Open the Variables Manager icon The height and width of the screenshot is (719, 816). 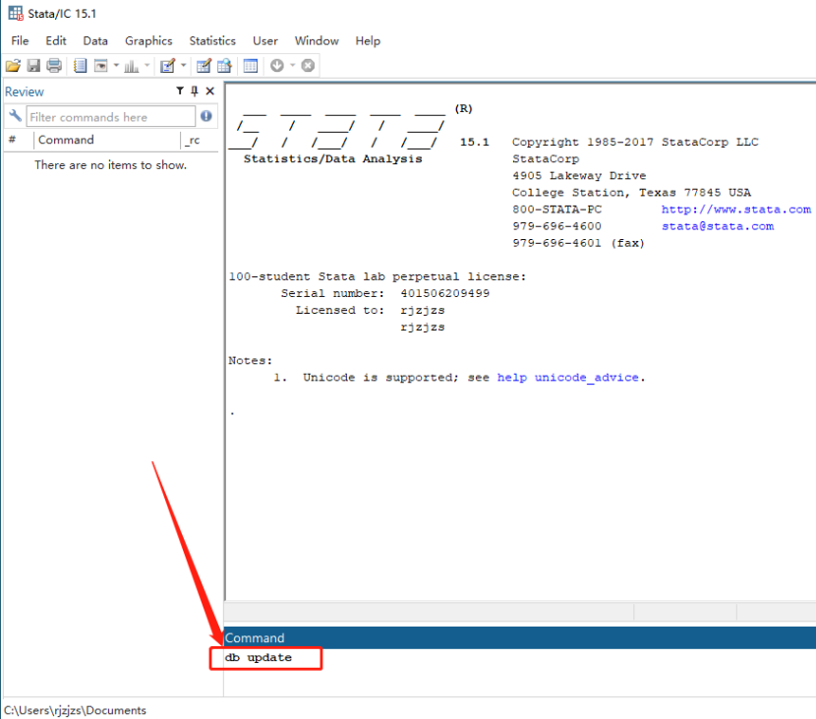coord(251,66)
